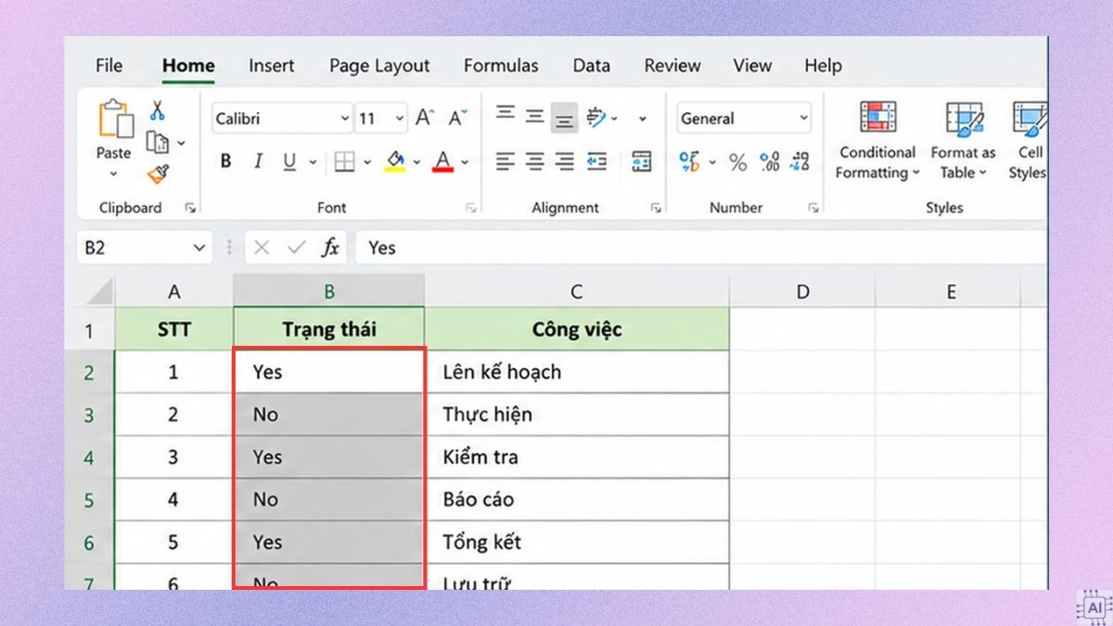Select all cells via corner triangle
The height and width of the screenshot is (626, 1113).
(99, 292)
